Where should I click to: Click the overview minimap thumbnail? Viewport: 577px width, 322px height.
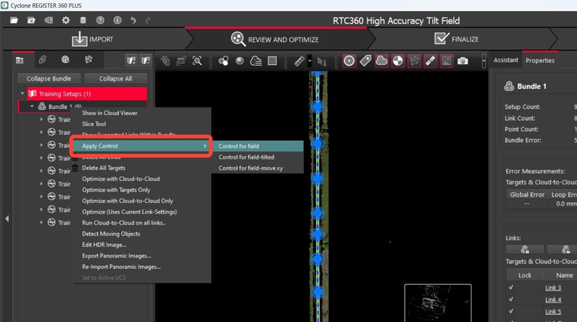(437, 303)
